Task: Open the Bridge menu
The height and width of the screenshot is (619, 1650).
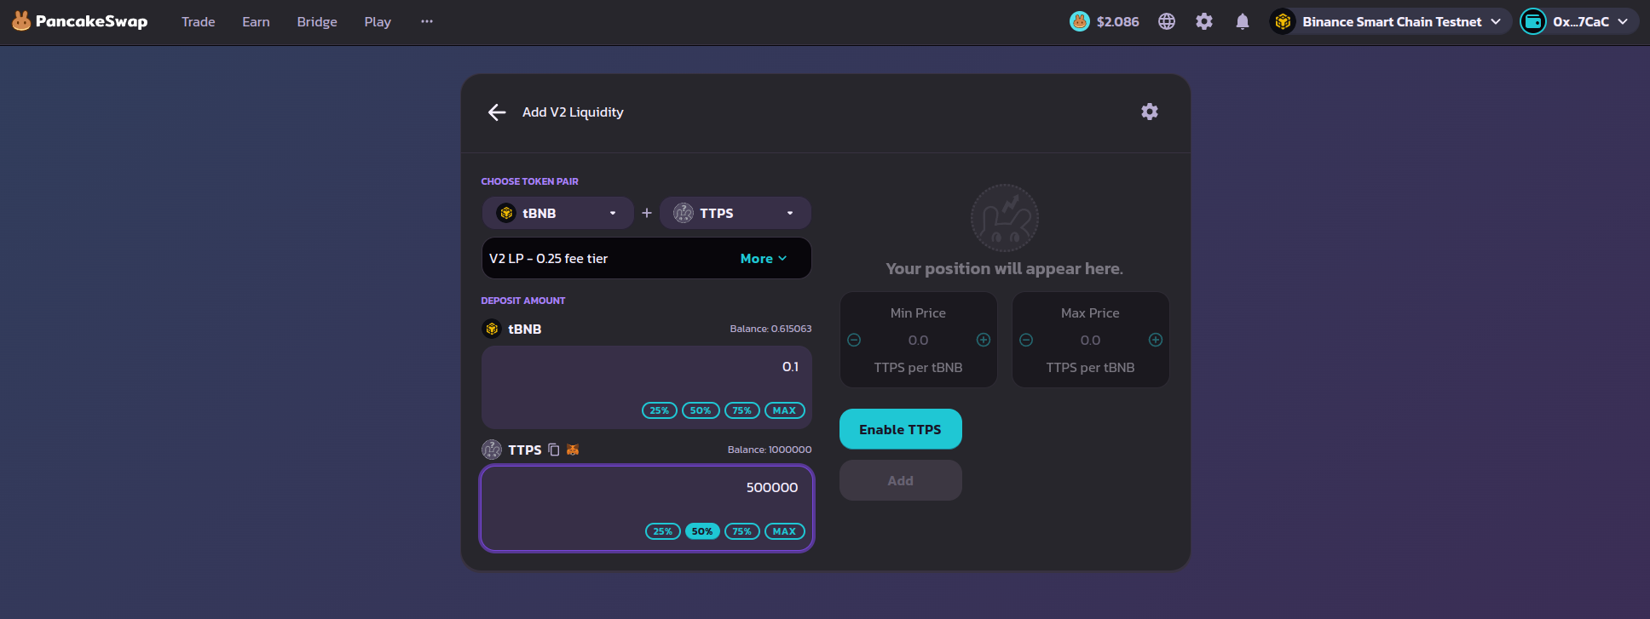Action: pyautogui.click(x=317, y=22)
